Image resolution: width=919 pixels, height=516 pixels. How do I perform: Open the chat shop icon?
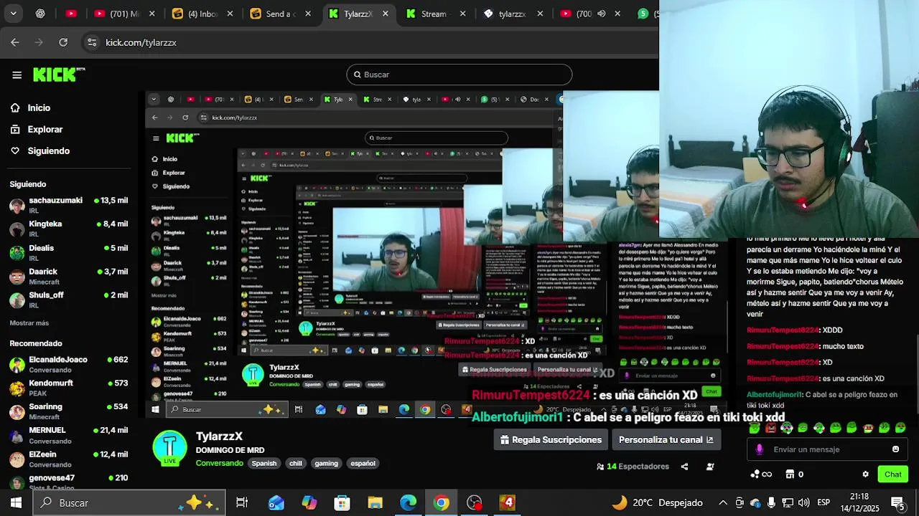[x=790, y=474]
